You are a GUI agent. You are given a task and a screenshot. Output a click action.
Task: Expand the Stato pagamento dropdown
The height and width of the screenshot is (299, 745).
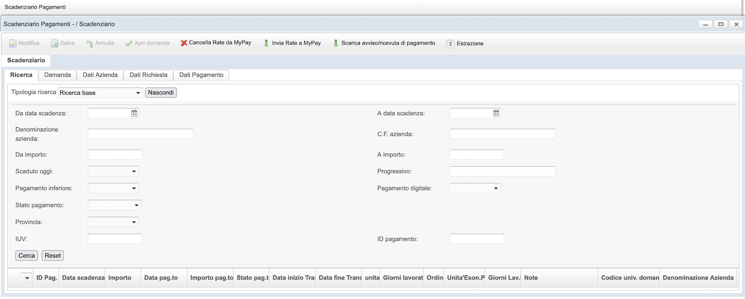pyautogui.click(x=137, y=205)
